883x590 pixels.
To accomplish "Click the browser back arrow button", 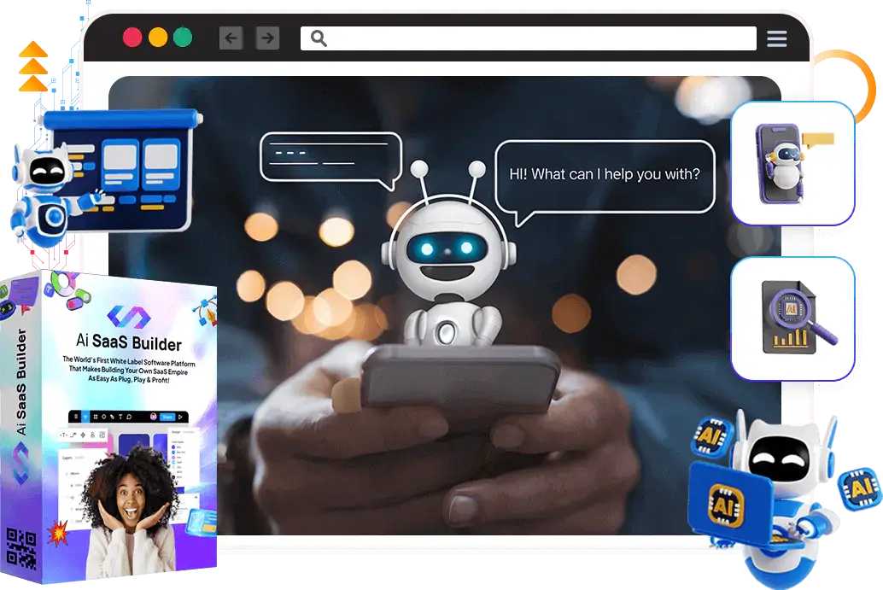I will 231,38.
